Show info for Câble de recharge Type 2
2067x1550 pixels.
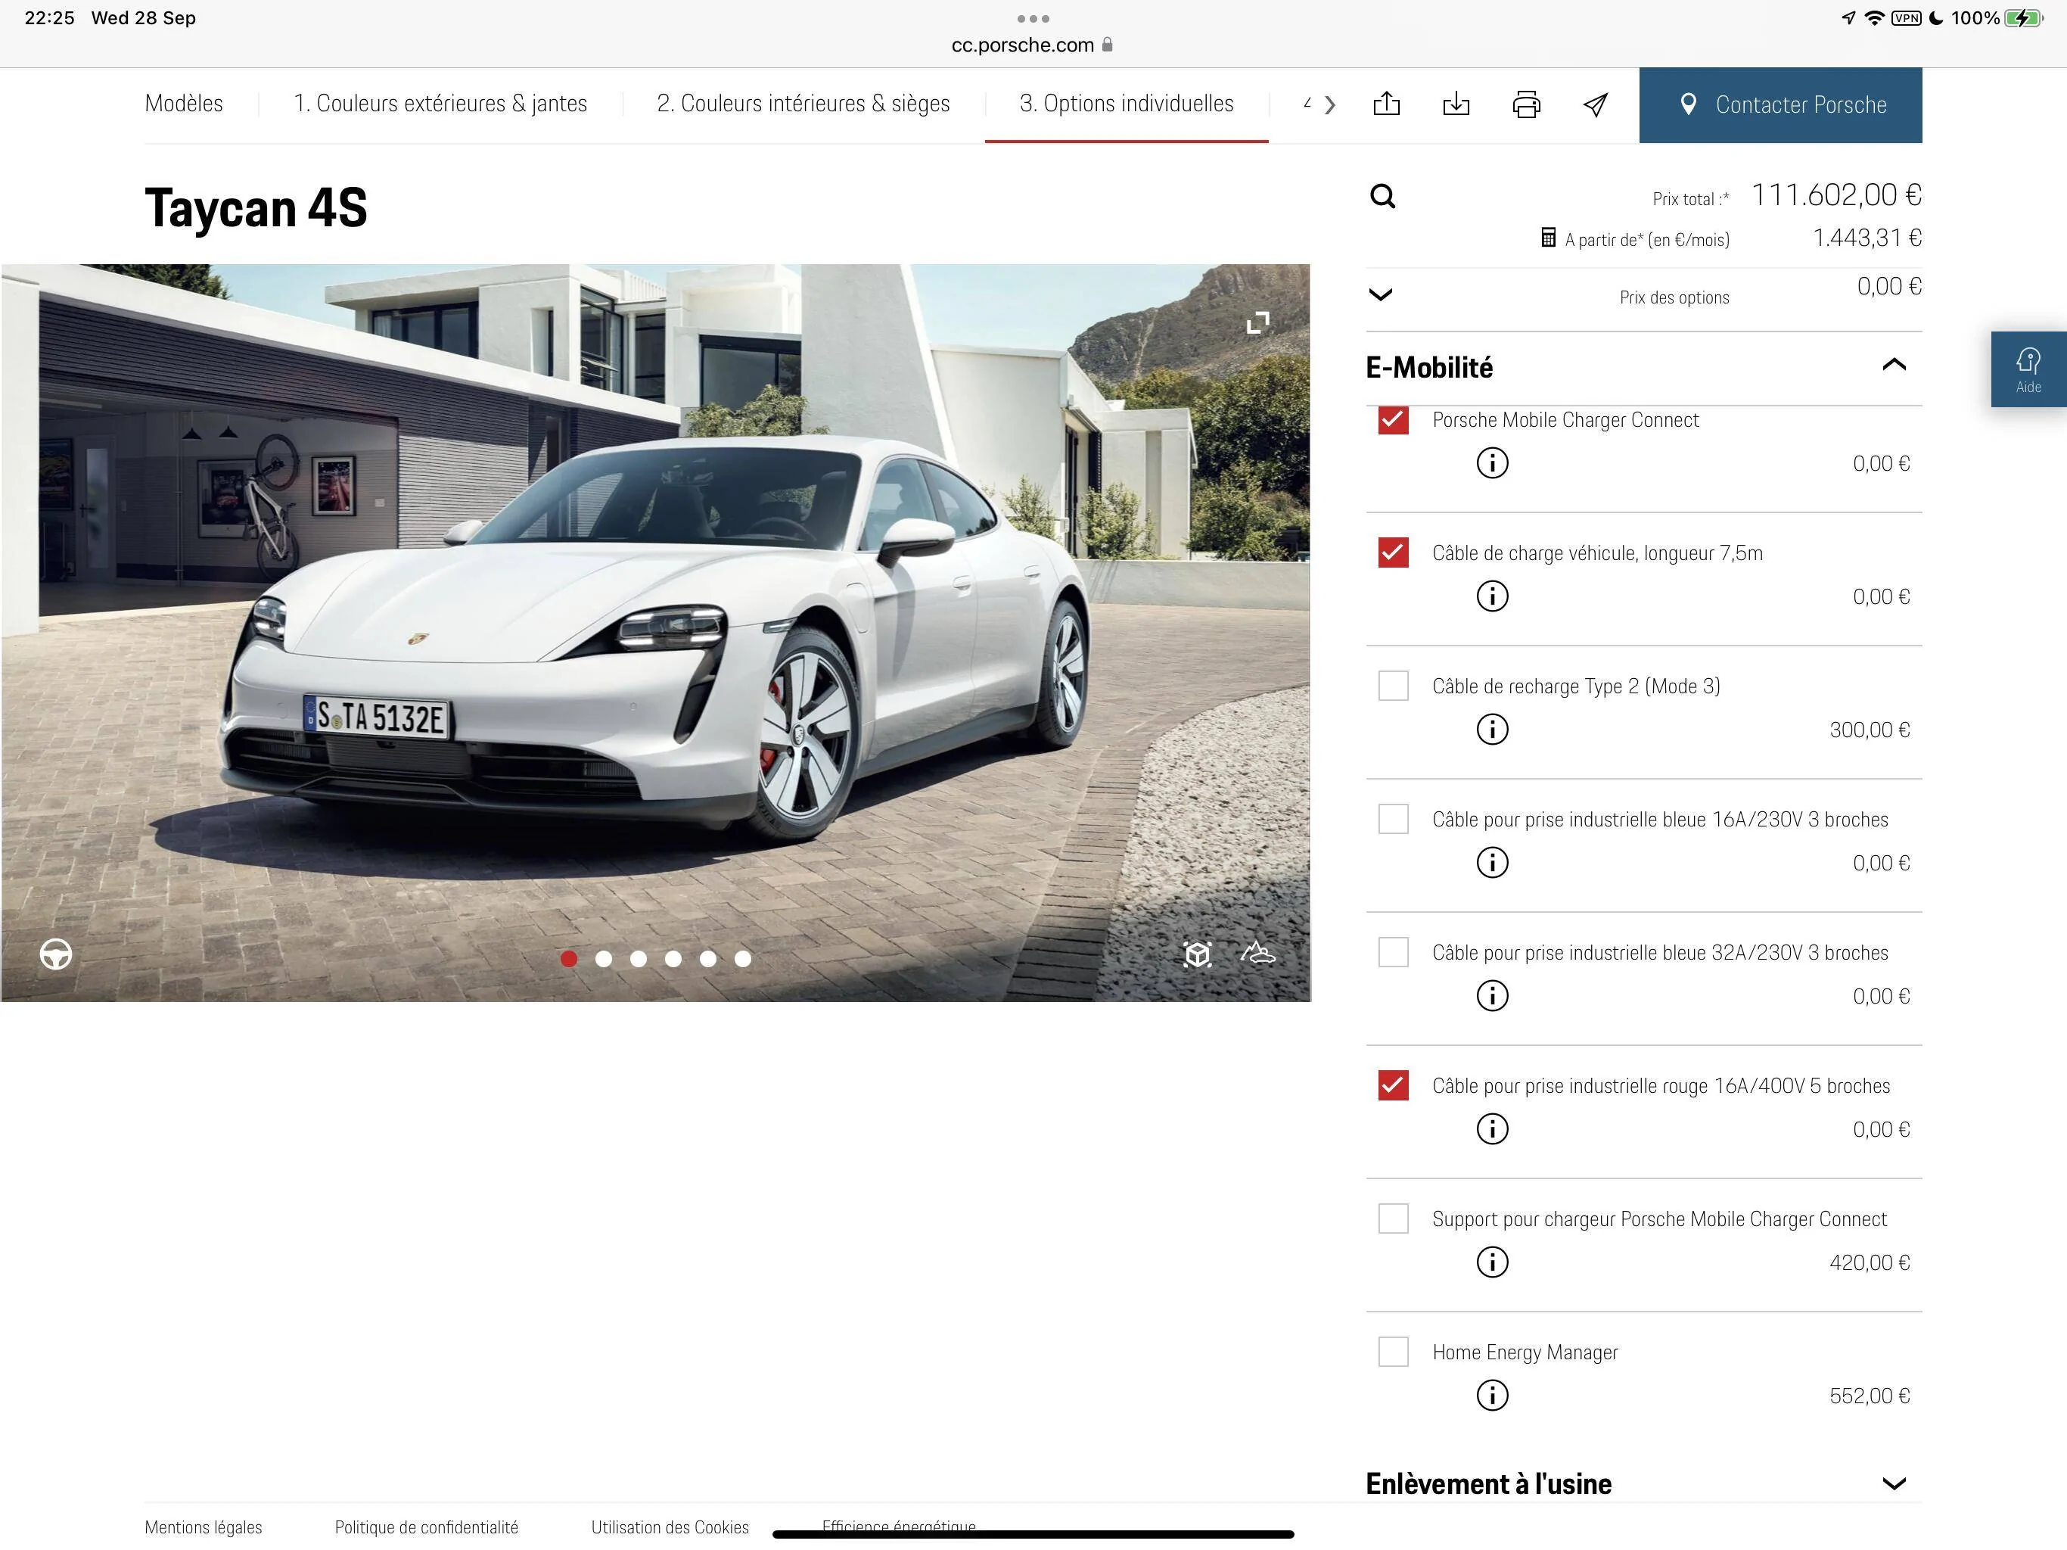[1492, 729]
